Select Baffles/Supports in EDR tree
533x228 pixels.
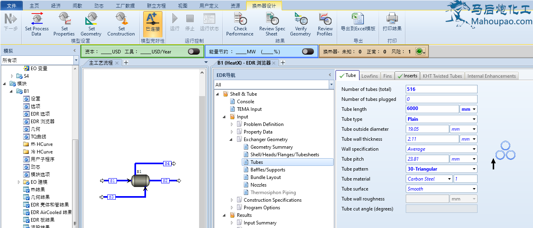(268, 170)
